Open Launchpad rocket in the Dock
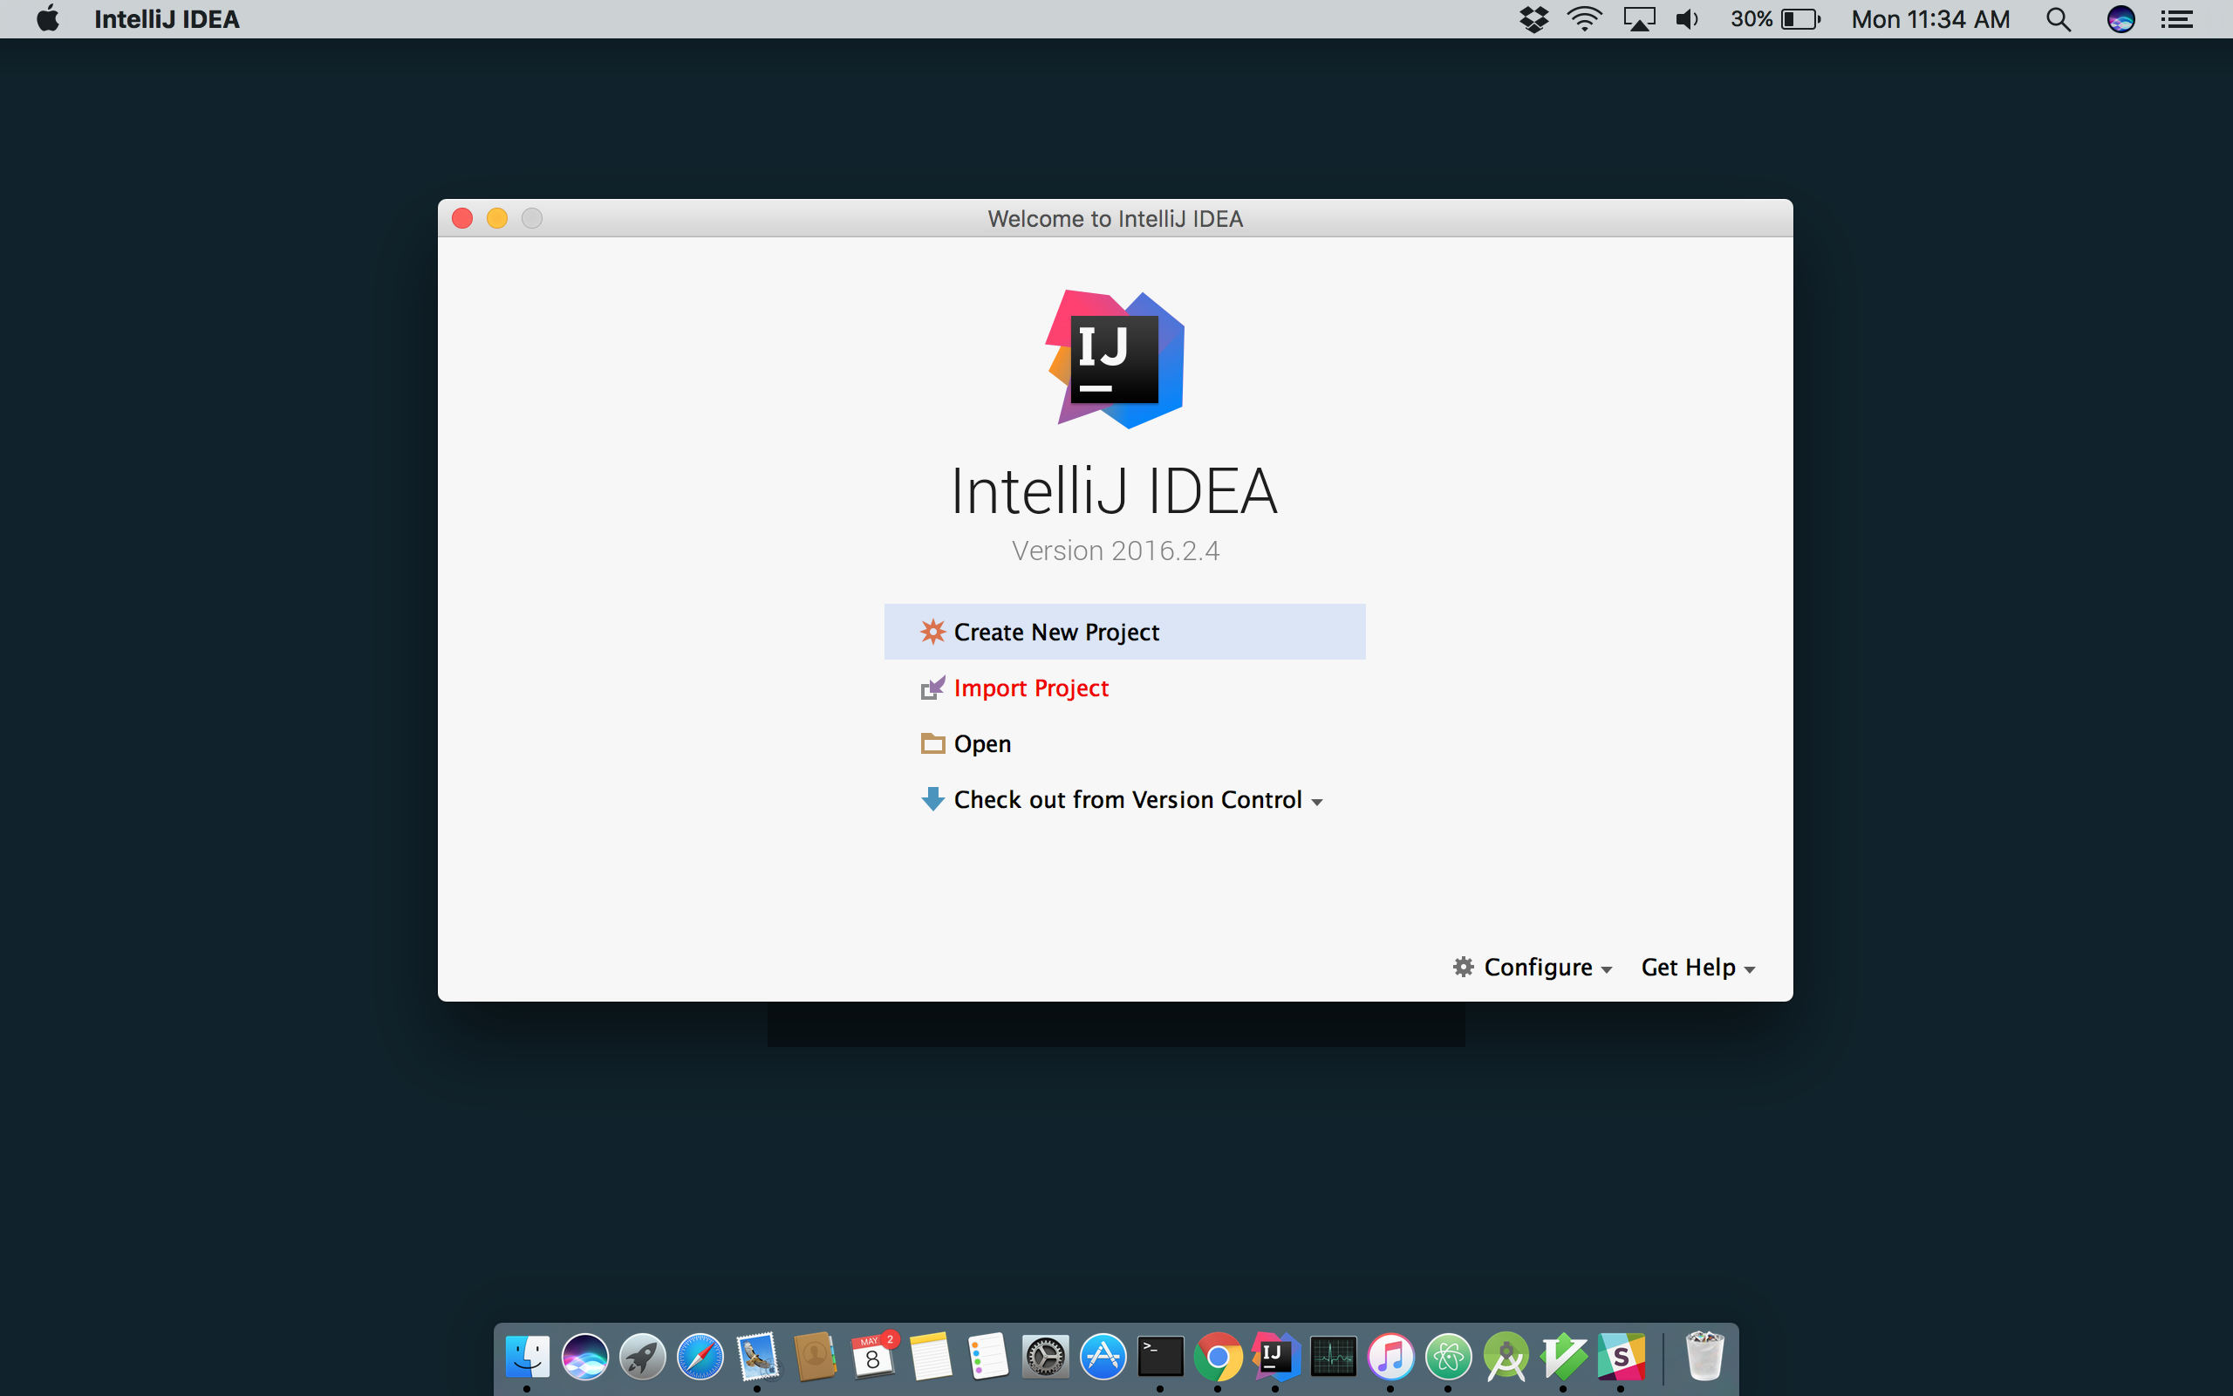 coord(642,1356)
